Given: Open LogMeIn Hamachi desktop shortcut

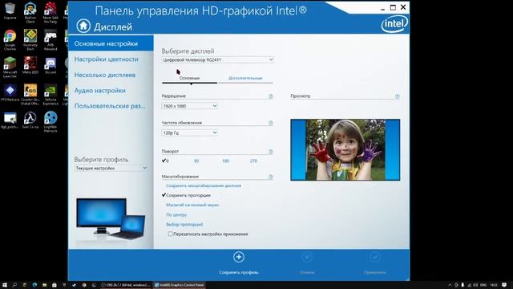Looking at the screenshot, I should click(50, 121).
